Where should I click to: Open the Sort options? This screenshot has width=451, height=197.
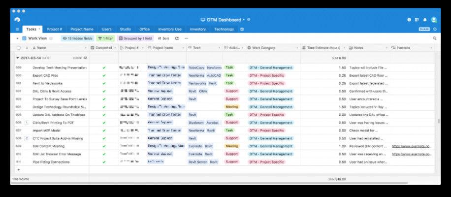click(163, 38)
